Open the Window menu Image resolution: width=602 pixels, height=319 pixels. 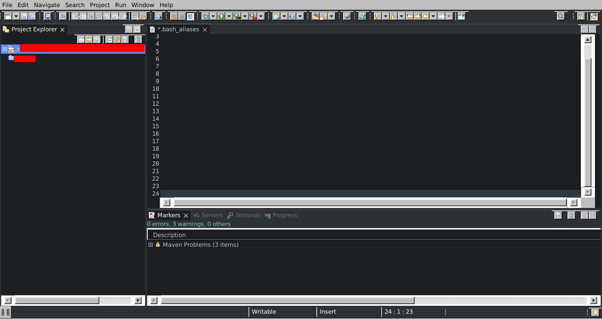142,5
